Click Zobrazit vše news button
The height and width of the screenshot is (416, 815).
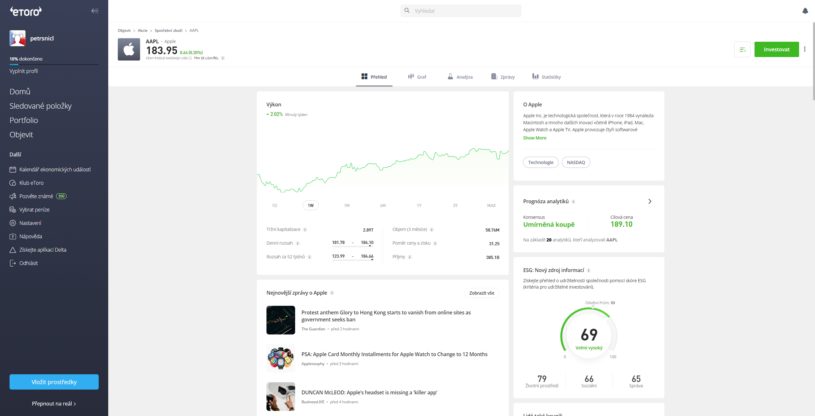click(482, 293)
